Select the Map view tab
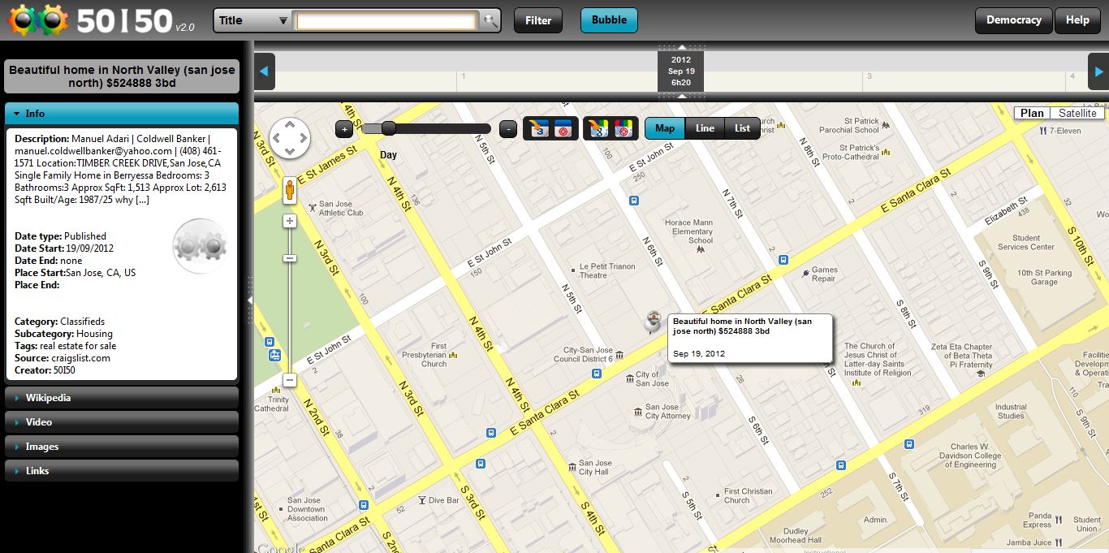1109x553 pixels. (665, 128)
